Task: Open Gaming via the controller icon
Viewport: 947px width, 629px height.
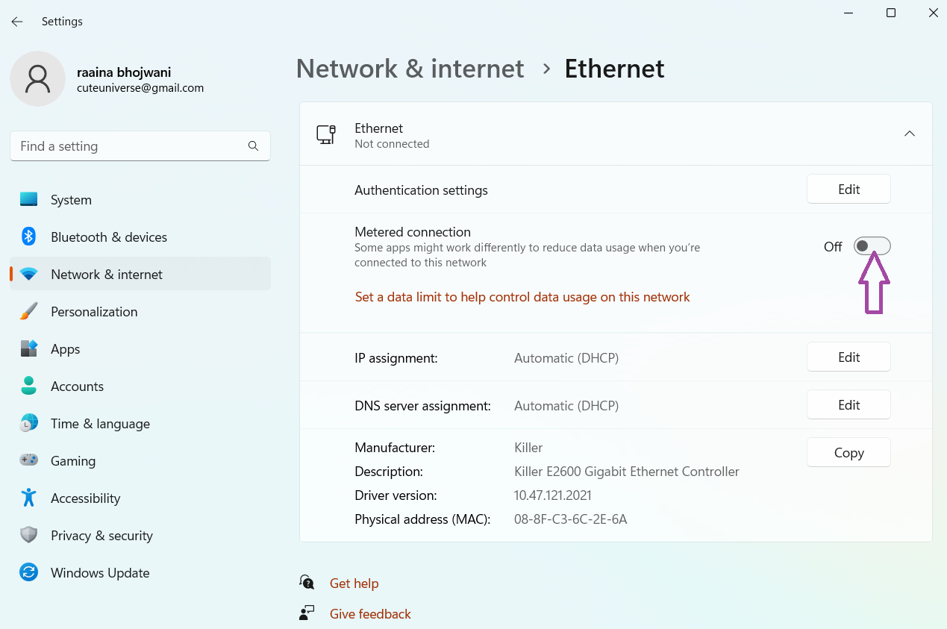Action: pos(28,461)
